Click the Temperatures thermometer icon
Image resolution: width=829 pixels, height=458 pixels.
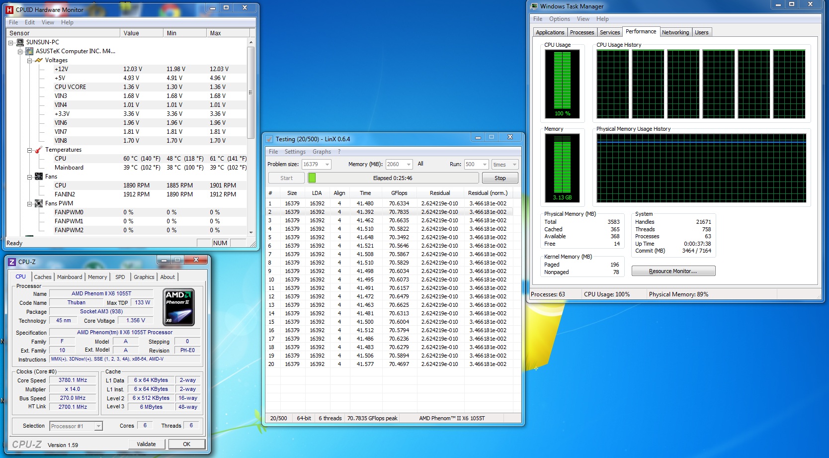point(38,150)
